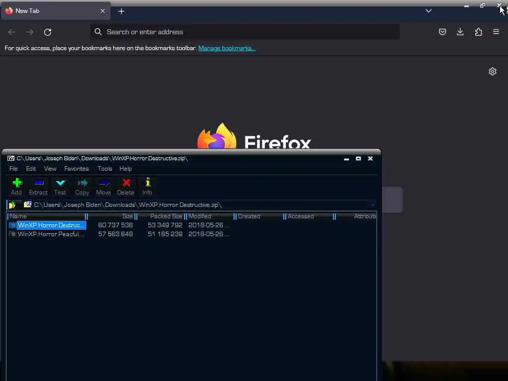
Task: Click the search magnifier in address bar
Action: coord(98,32)
